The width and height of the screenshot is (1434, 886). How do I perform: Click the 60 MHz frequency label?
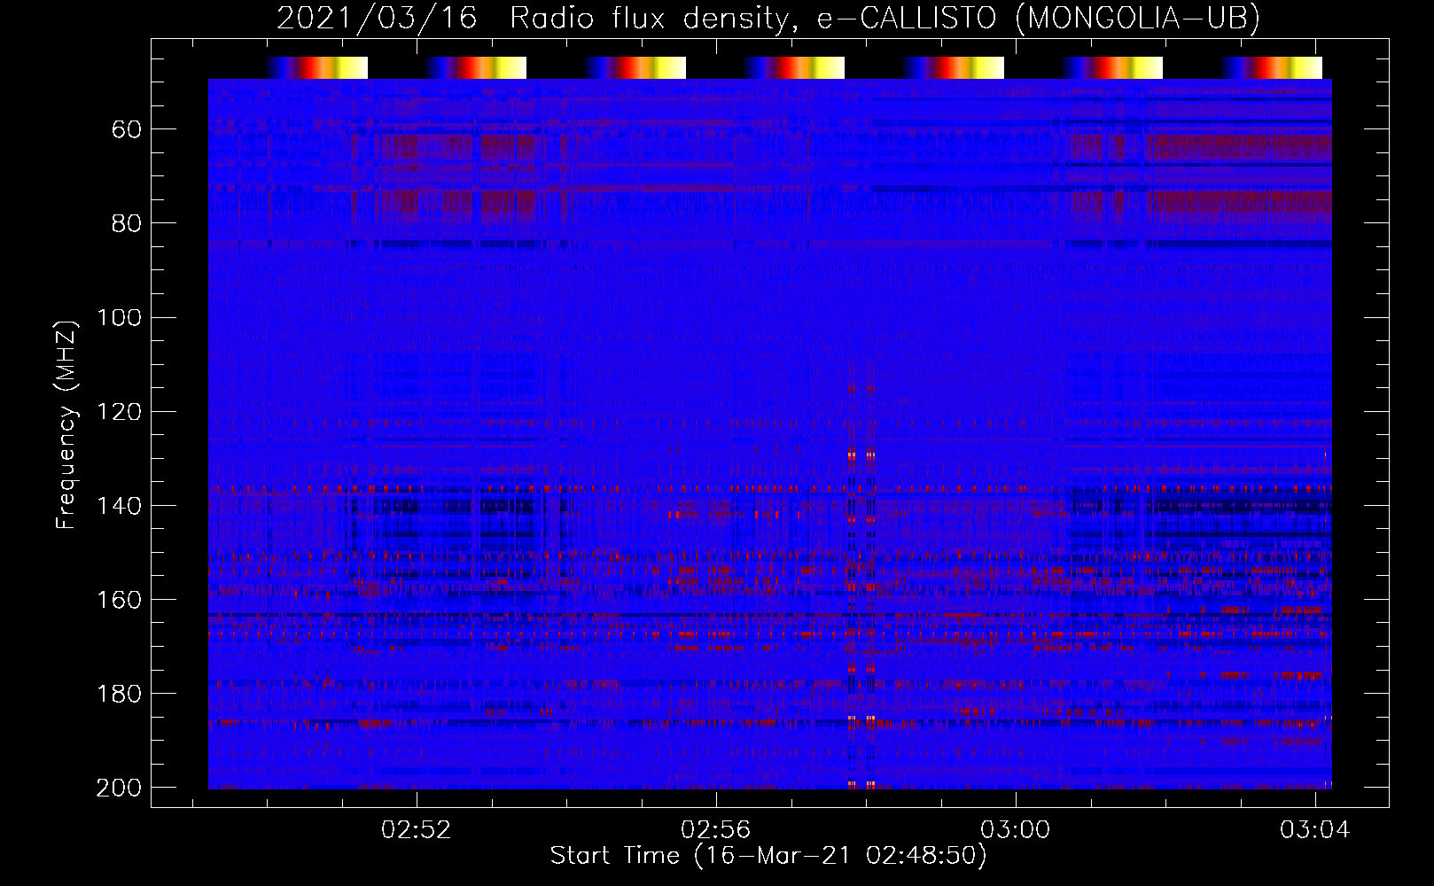pyautogui.click(x=127, y=130)
